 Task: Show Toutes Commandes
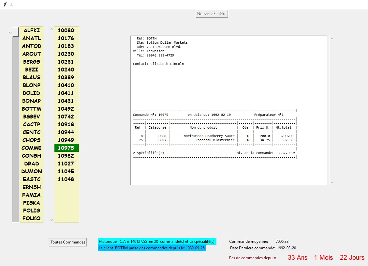(x=68, y=242)
